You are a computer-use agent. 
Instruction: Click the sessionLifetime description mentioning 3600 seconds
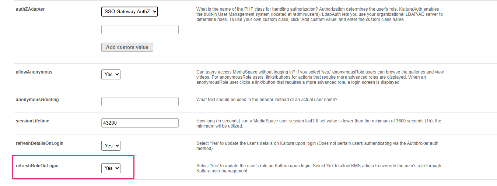pyautogui.click(x=318, y=124)
